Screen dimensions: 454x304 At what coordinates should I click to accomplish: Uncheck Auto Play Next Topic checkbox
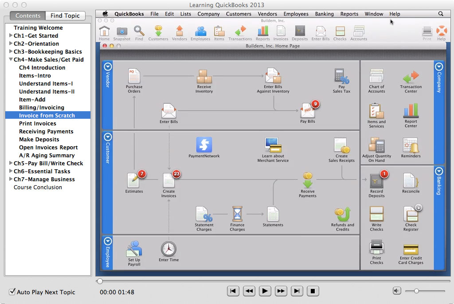click(x=12, y=292)
